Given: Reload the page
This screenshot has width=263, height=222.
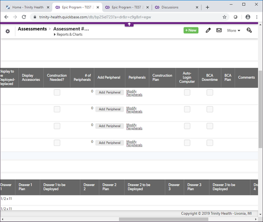Looking at the screenshot, I should pyautogui.click(x=24, y=17).
